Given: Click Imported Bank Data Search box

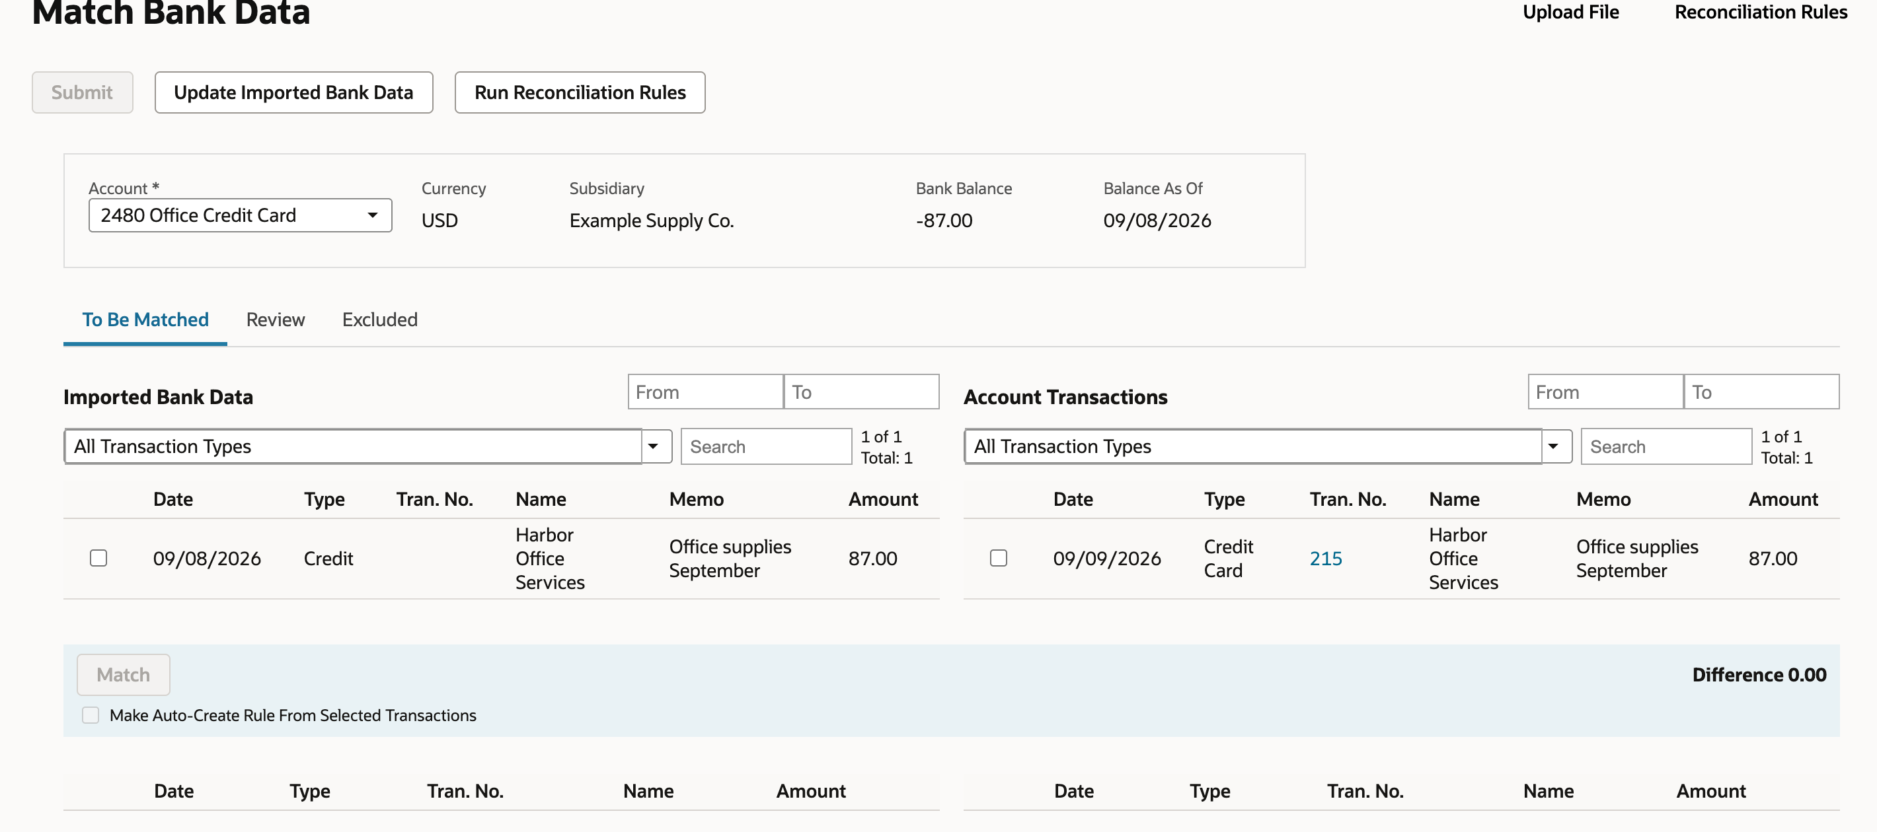Looking at the screenshot, I should click(x=766, y=446).
